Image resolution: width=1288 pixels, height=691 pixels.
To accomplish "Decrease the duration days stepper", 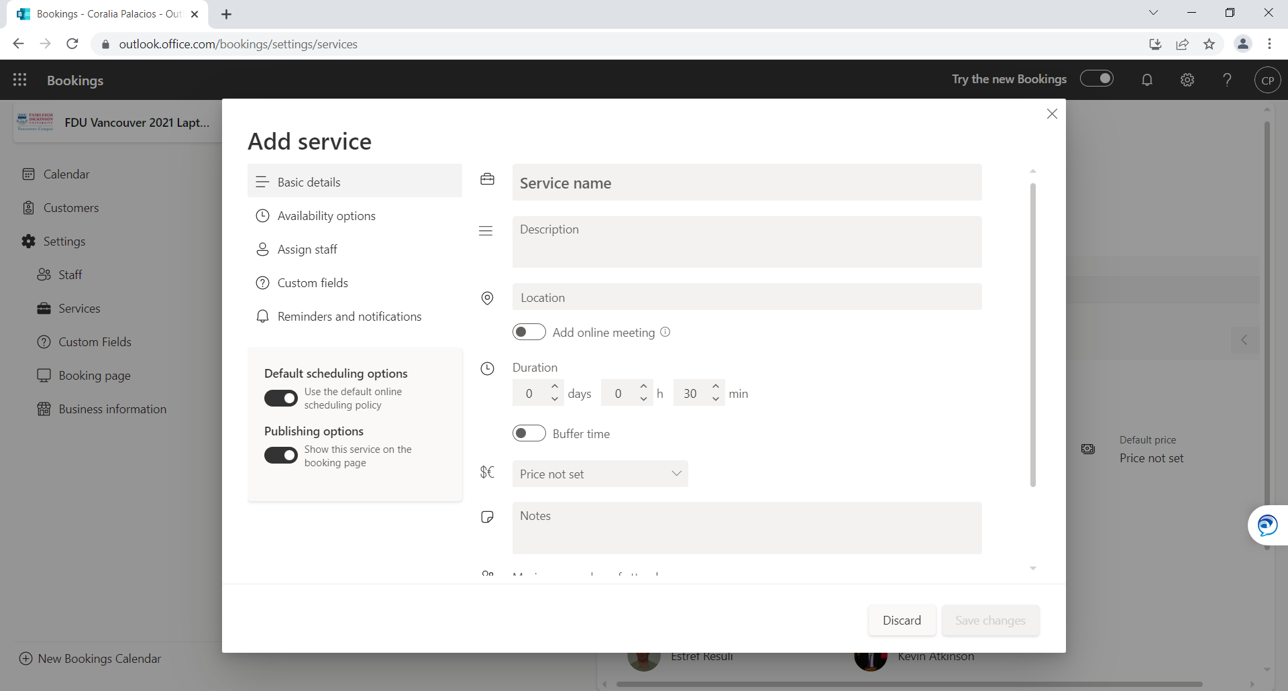I will pyautogui.click(x=555, y=399).
